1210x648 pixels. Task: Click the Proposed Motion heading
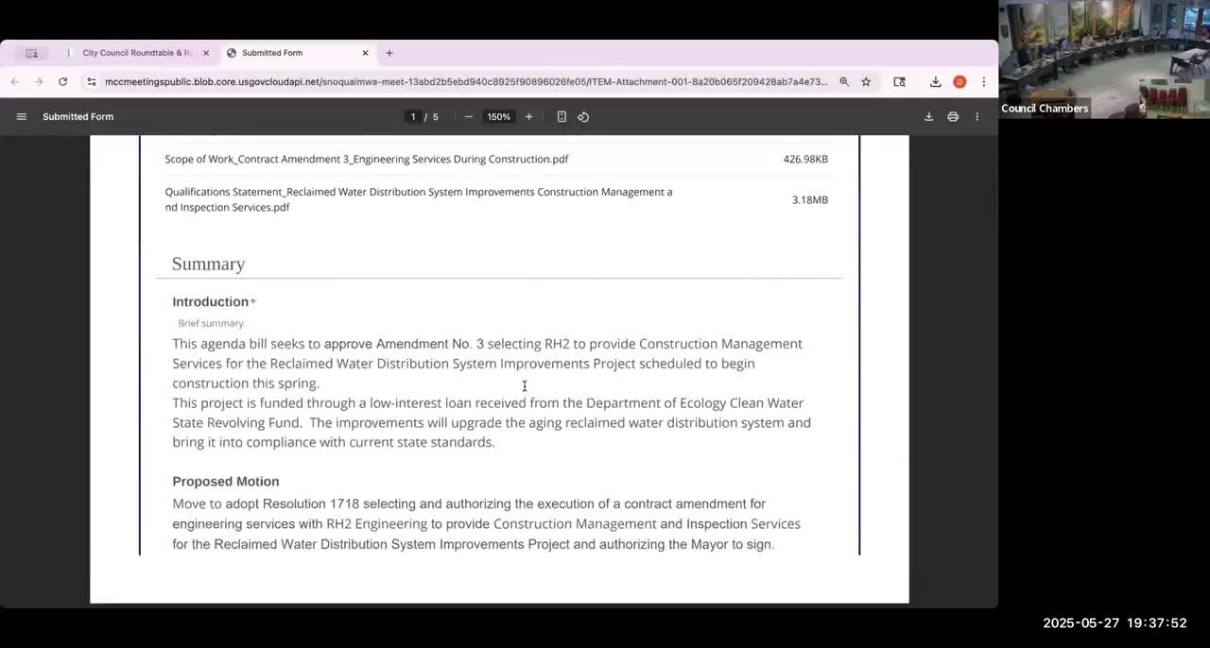pos(225,481)
